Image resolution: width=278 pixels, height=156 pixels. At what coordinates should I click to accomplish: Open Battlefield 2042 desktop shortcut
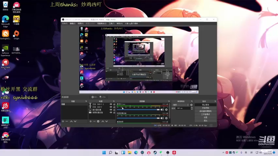point(5,122)
